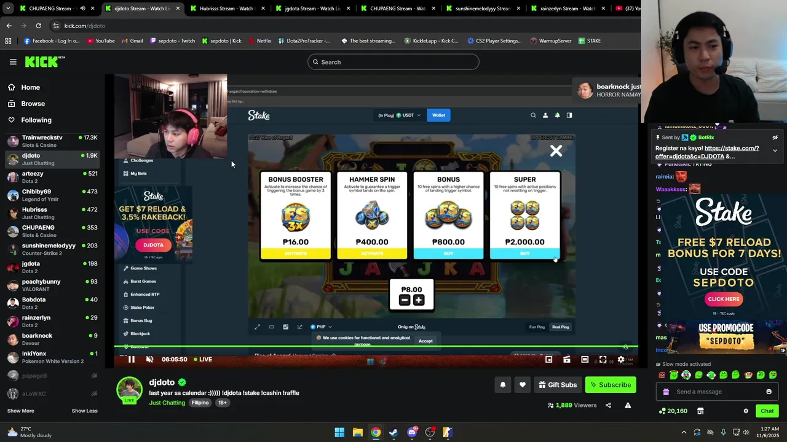The image size is (787, 442).
Task: Open arteezy channel from sidebar
Action: click(x=52, y=177)
